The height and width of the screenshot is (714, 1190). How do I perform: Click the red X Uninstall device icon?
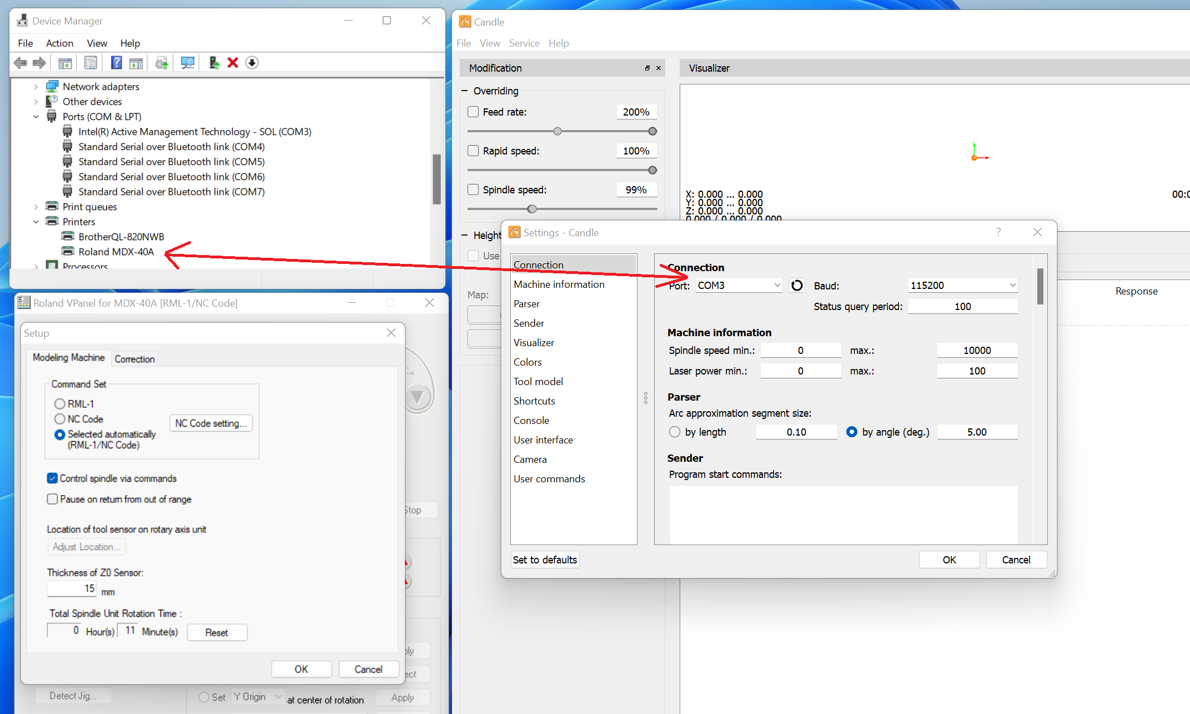tap(233, 63)
